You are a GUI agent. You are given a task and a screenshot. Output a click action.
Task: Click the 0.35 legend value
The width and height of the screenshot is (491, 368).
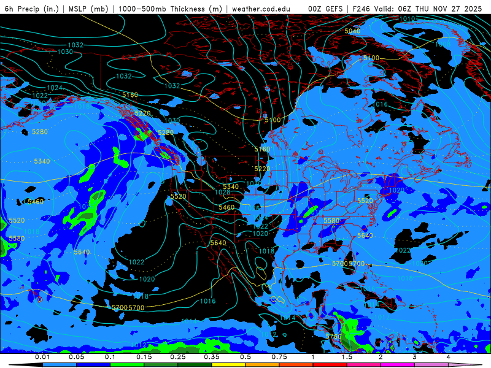[212, 357]
